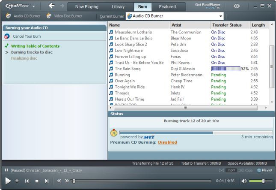Adjust the volume slider

coord(263,181)
